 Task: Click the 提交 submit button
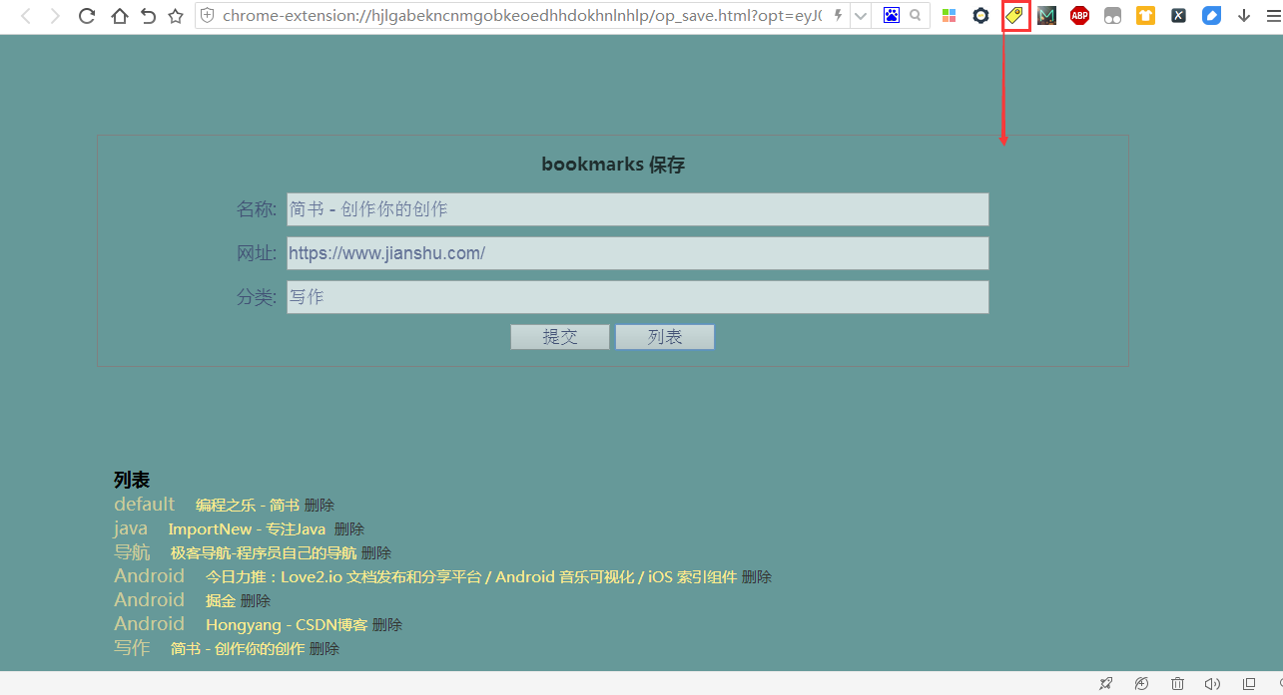[560, 337]
